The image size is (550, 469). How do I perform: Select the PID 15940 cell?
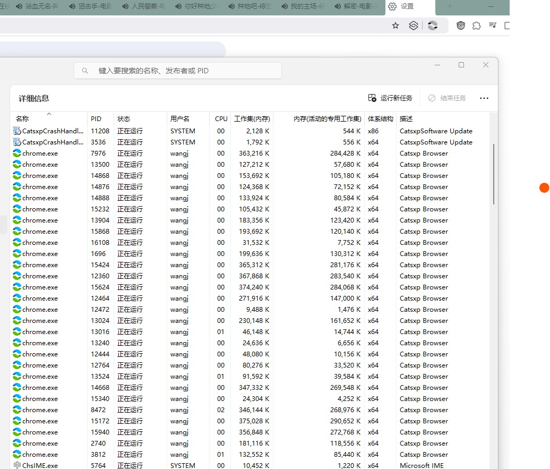(100, 432)
